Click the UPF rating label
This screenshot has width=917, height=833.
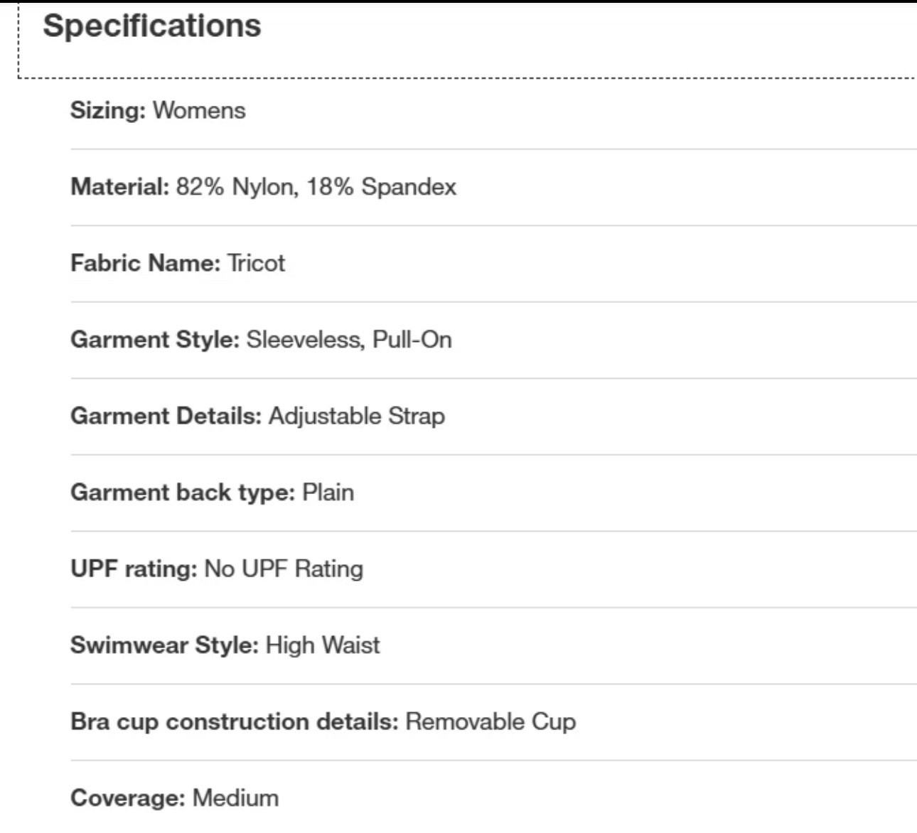point(133,569)
